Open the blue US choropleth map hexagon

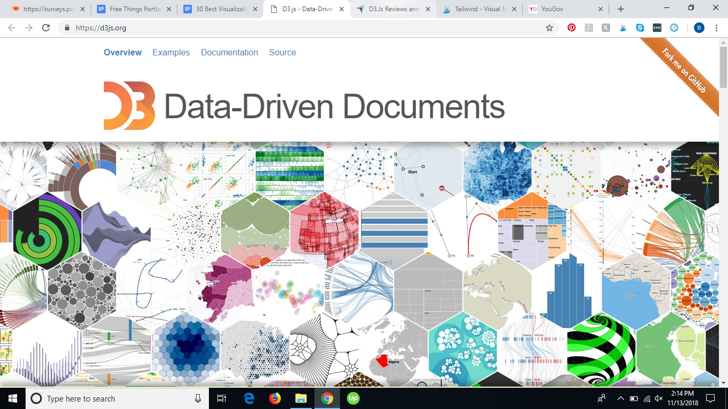point(497,174)
